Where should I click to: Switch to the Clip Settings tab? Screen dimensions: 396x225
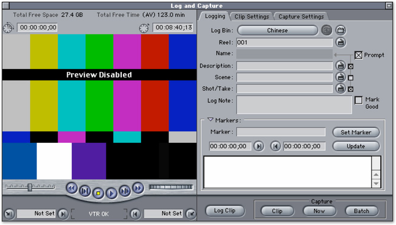click(251, 16)
